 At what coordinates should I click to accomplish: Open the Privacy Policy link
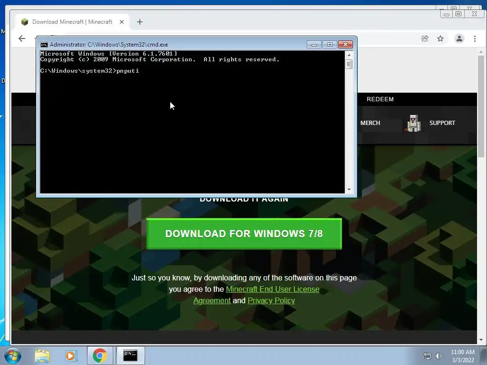tap(271, 300)
